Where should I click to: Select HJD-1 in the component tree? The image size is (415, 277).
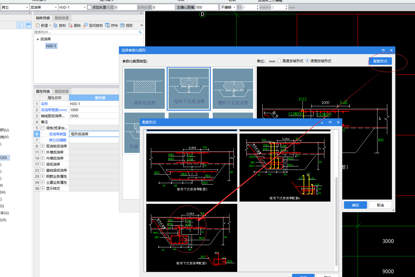click(x=51, y=46)
